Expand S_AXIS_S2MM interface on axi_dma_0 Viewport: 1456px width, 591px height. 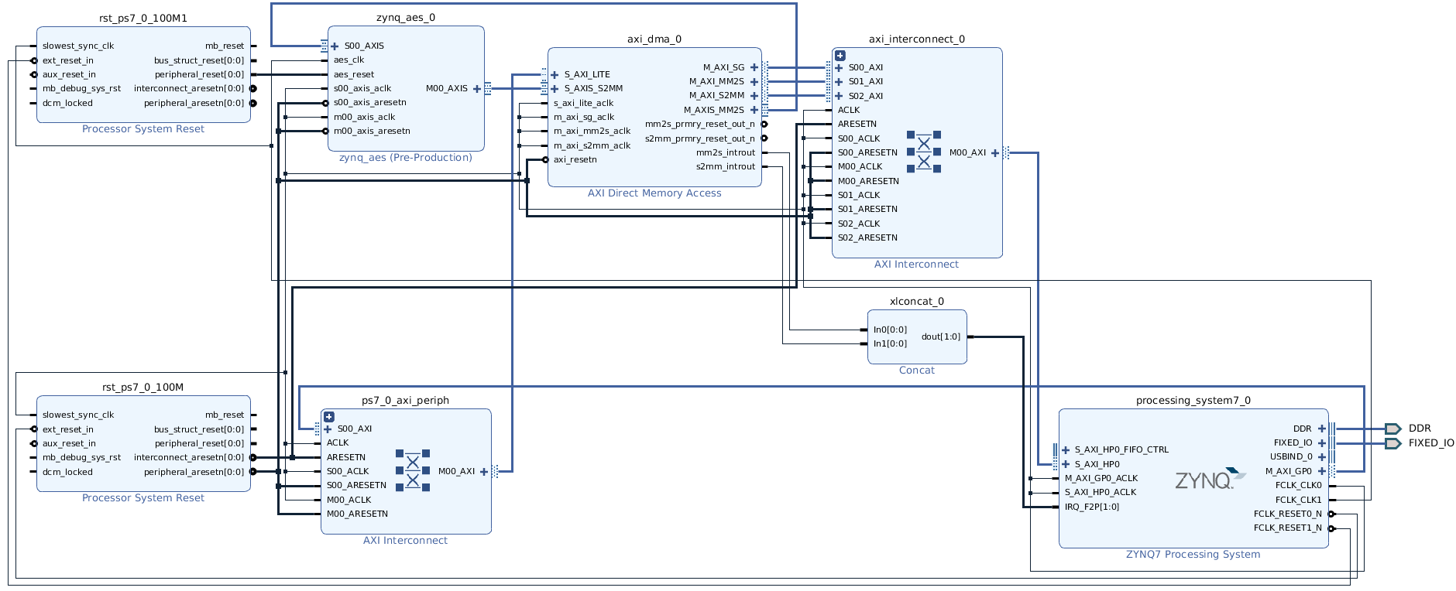pos(555,89)
